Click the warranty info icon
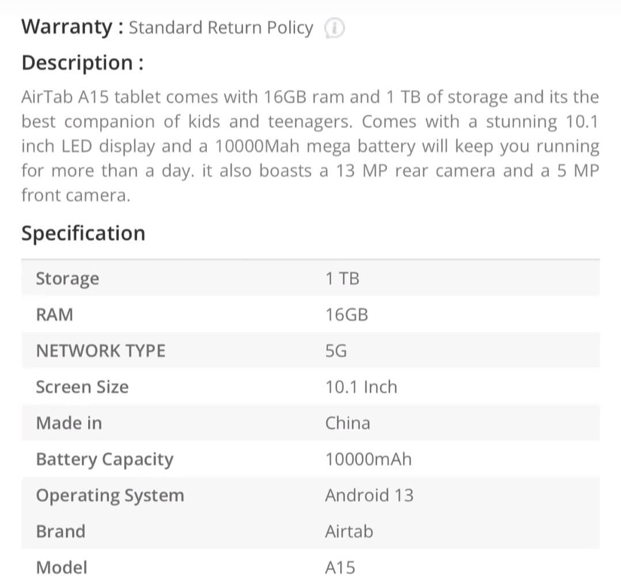The width and height of the screenshot is (621, 578). pos(334,28)
